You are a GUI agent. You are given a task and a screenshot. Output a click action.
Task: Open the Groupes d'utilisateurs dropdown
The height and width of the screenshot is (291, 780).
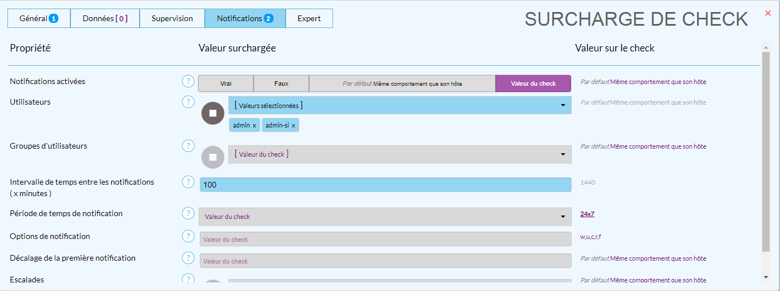tap(399, 154)
